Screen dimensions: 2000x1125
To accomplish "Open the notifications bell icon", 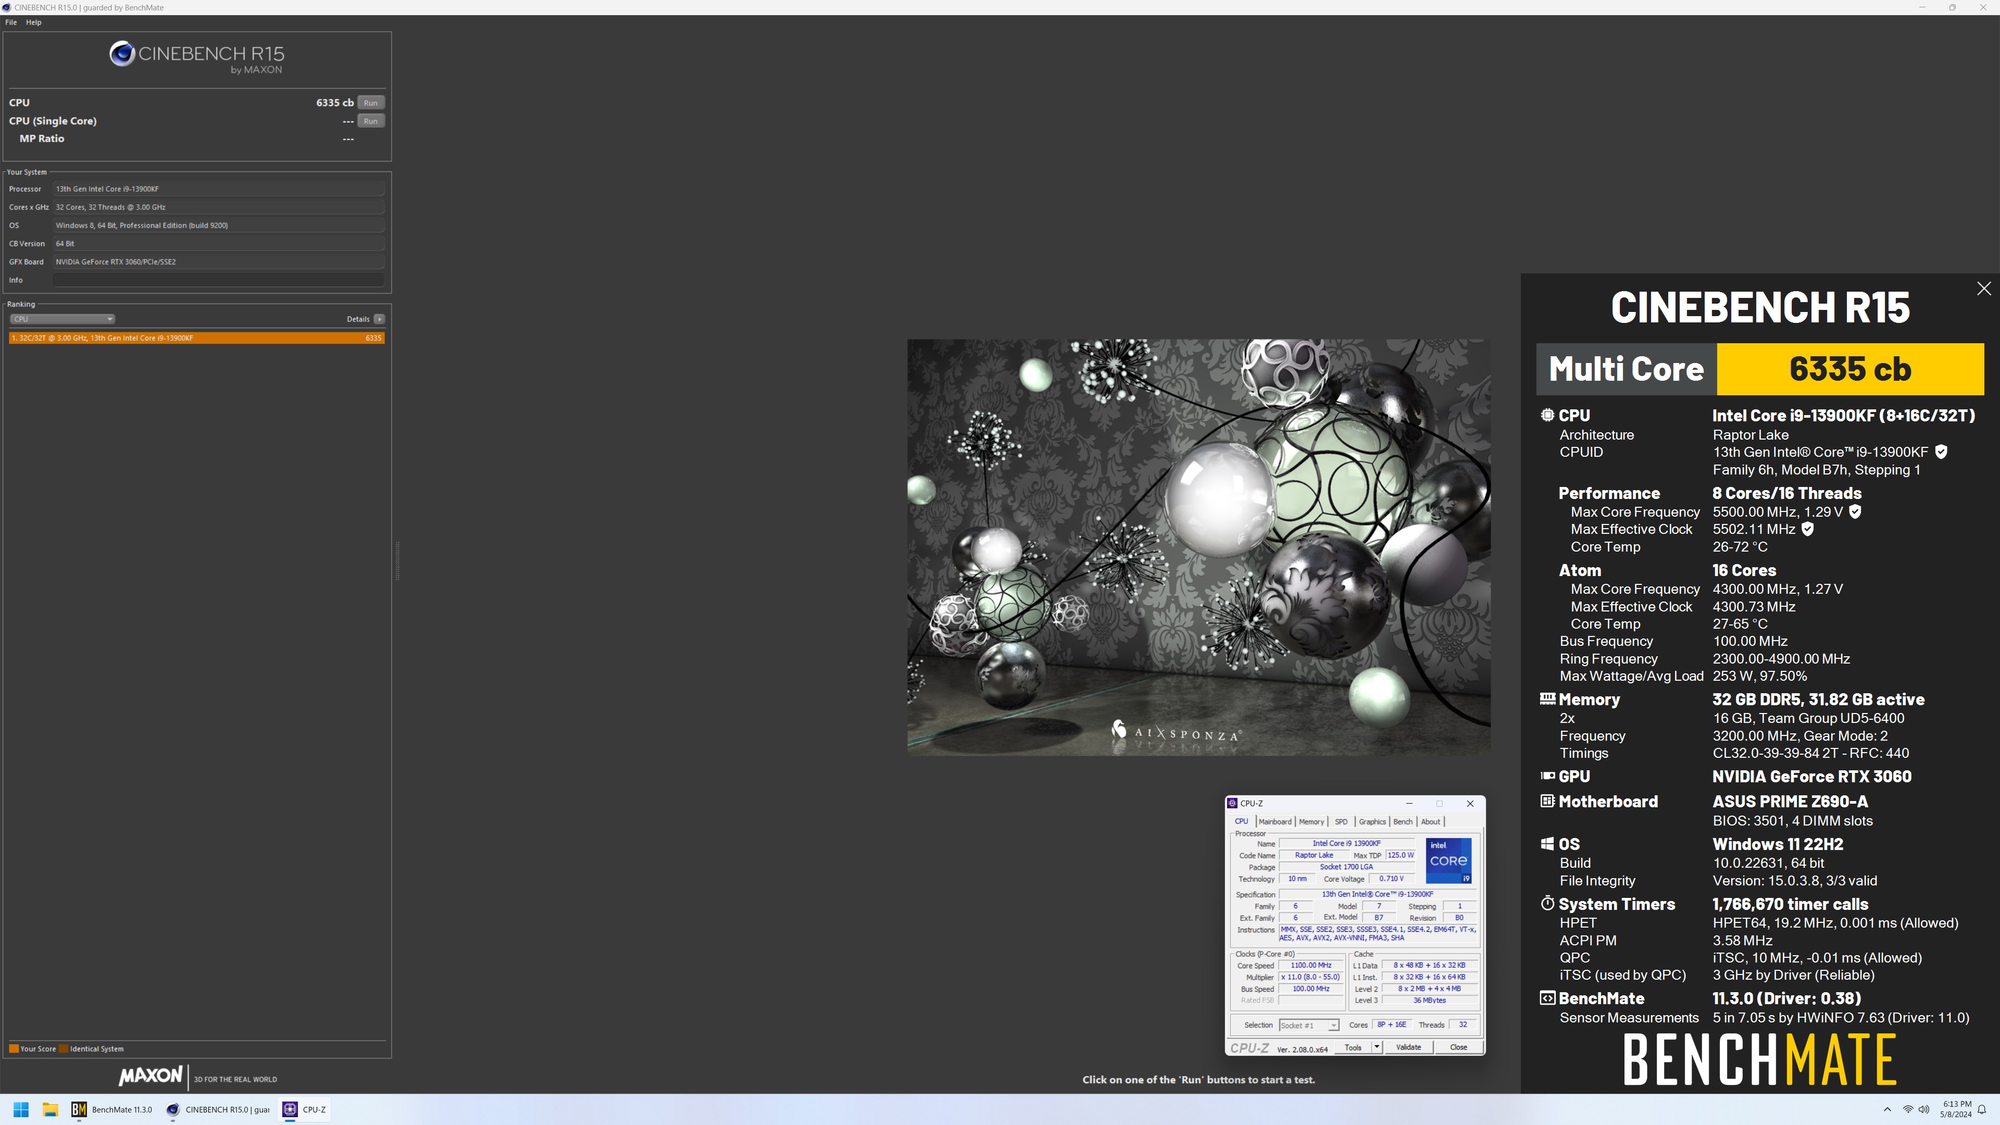I will click(1981, 1109).
